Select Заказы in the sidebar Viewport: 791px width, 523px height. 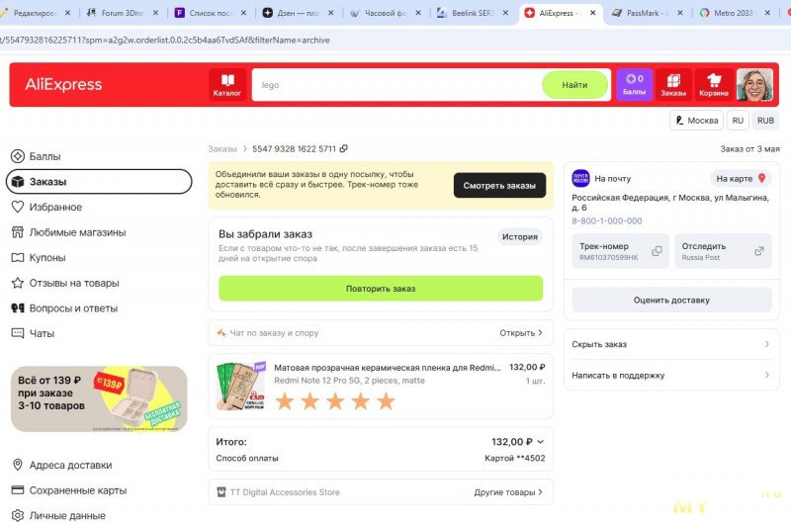[x=99, y=182]
